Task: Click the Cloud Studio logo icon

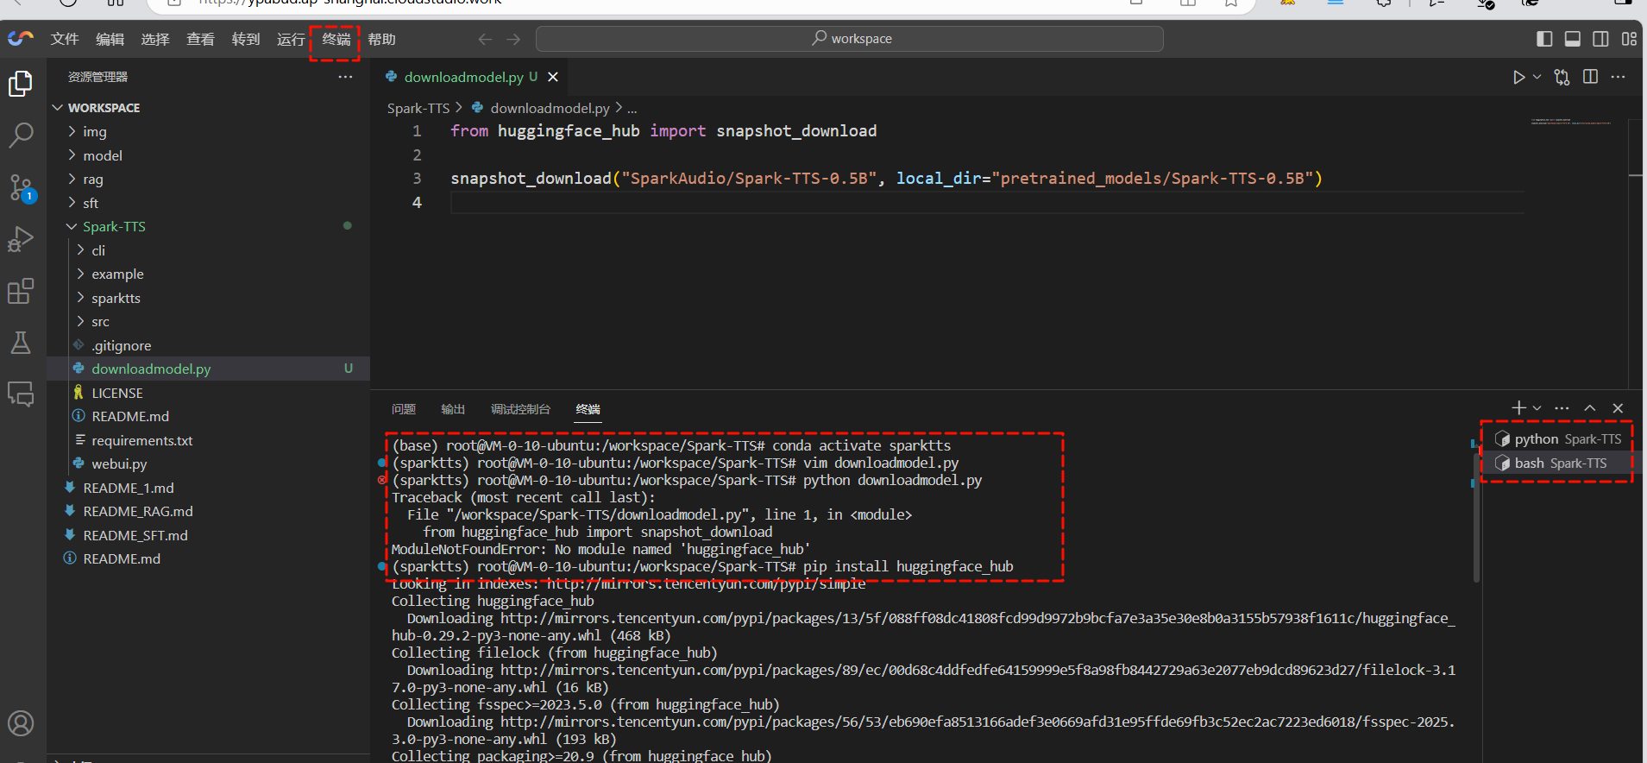Action: pyautogui.click(x=21, y=38)
